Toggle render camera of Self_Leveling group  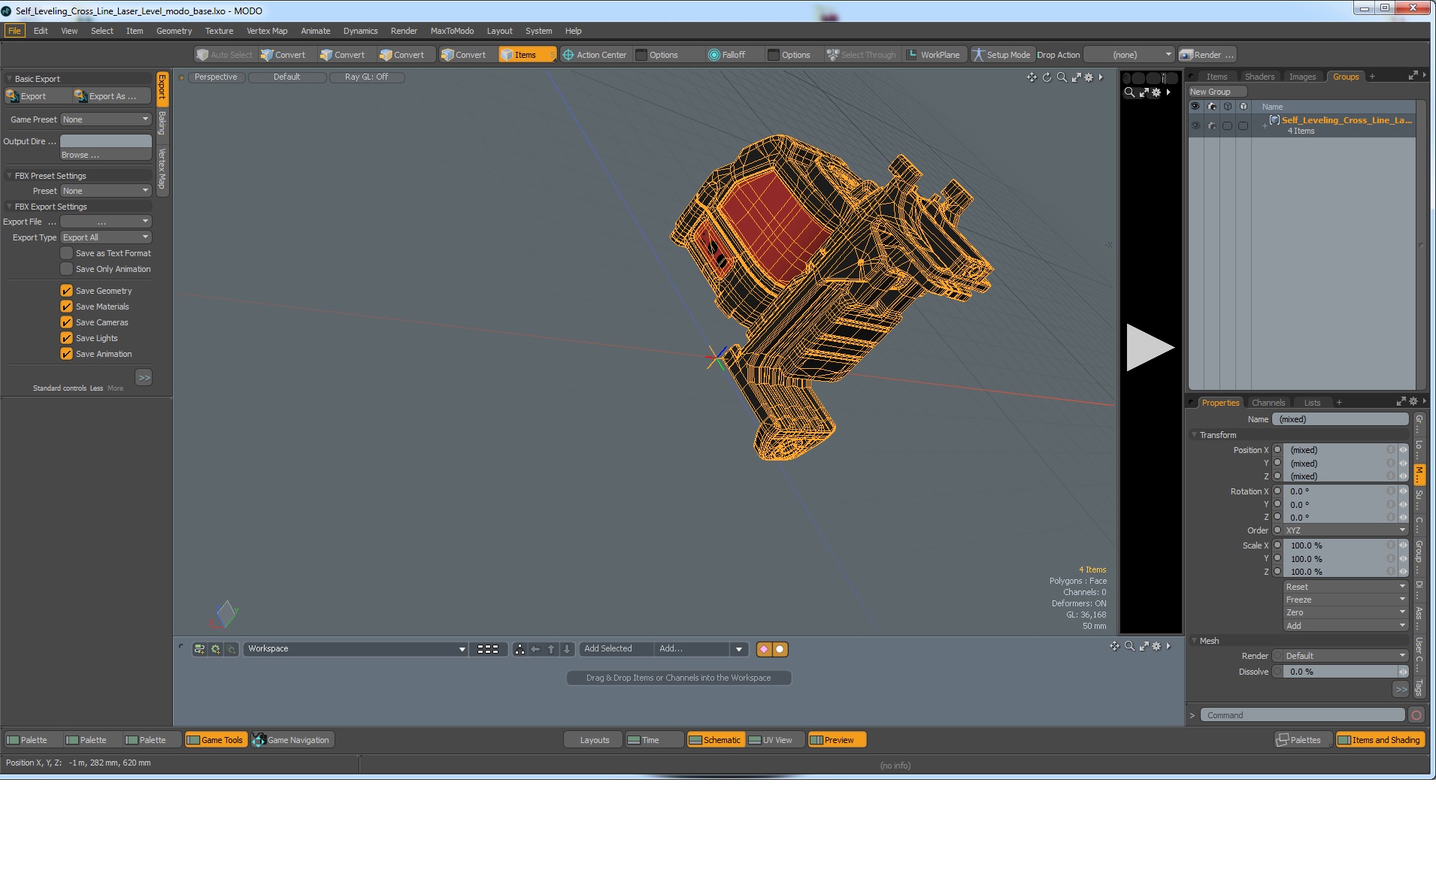click(x=1211, y=125)
